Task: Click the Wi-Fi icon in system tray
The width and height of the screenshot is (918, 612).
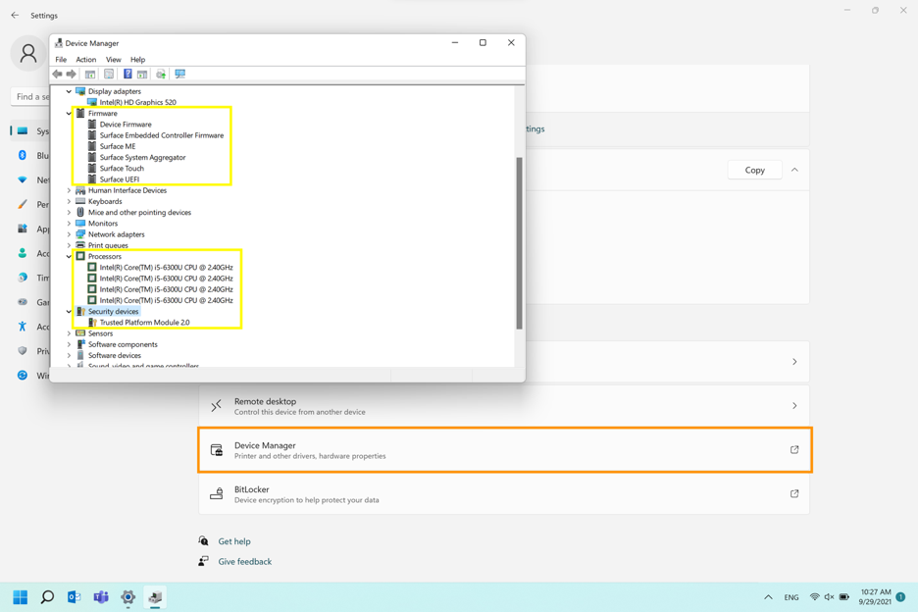Action: coord(814,597)
